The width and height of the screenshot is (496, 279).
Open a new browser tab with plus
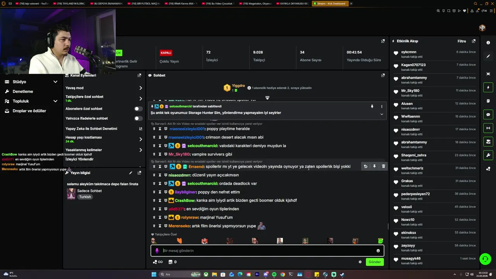[351, 3]
